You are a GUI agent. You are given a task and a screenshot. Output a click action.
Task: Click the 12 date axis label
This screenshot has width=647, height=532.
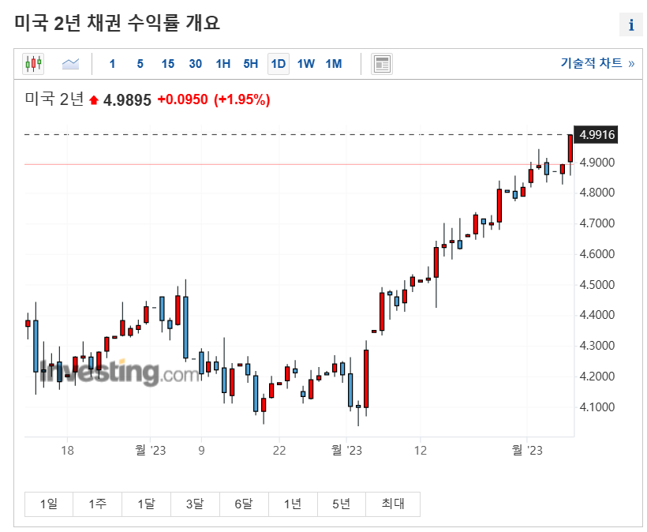(x=421, y=450)
